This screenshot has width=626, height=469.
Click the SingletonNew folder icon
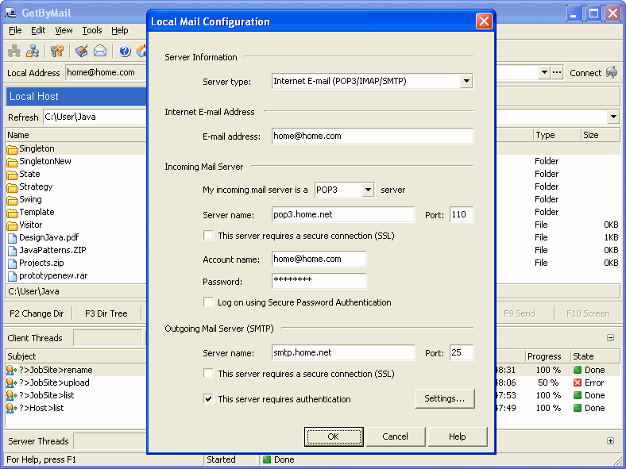pyautogui.click(x=13, y=162)
